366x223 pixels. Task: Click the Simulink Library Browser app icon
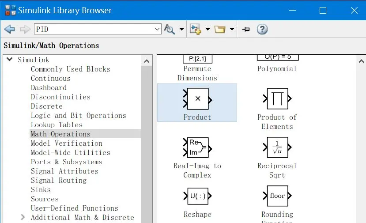click(11, 10)
